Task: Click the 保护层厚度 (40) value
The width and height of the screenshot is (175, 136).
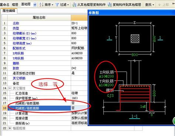Action: pos(79,98)
